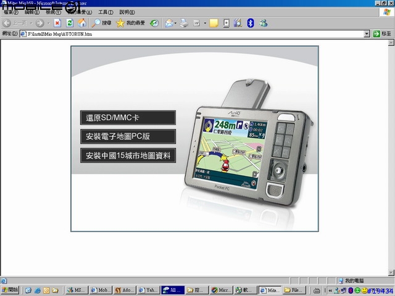Viewport: 395px width, 296px height.
Task: Print the page with the printer icon
Action: 184,23
